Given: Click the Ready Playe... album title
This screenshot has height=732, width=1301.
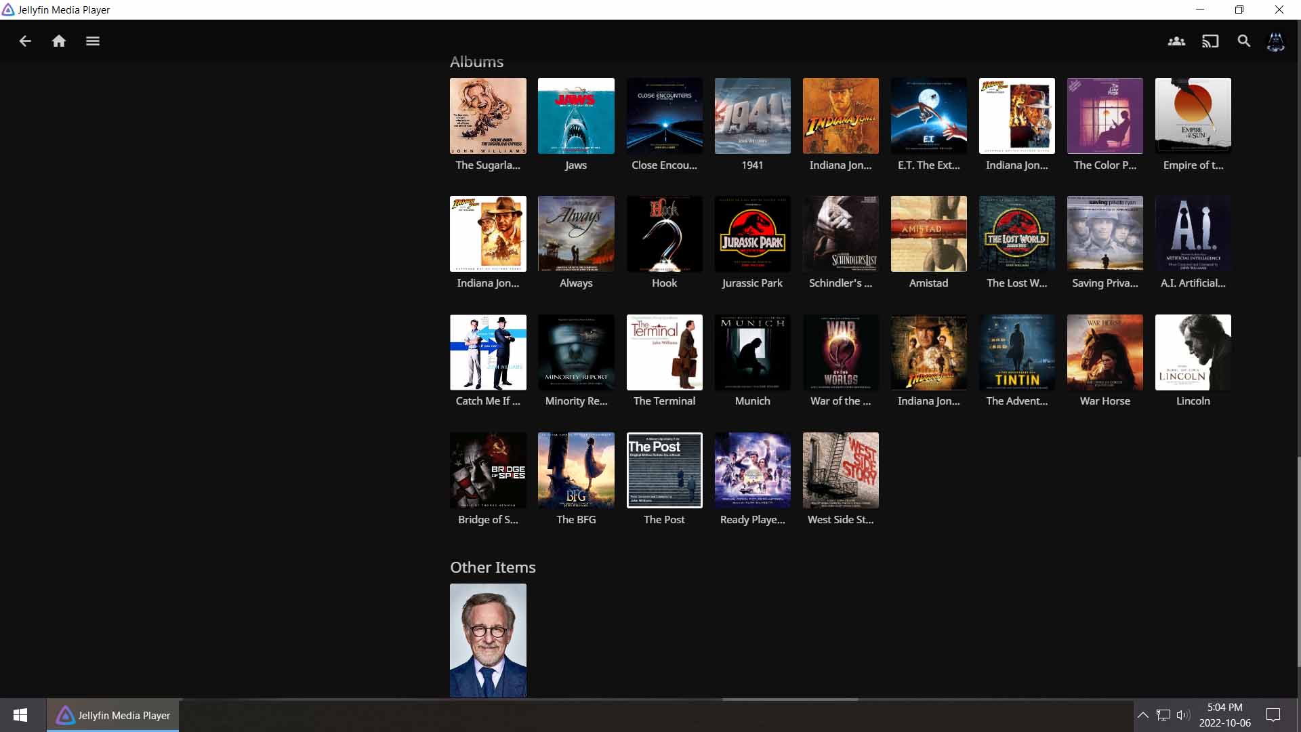Looking at the screenshot, I should 752,520.
